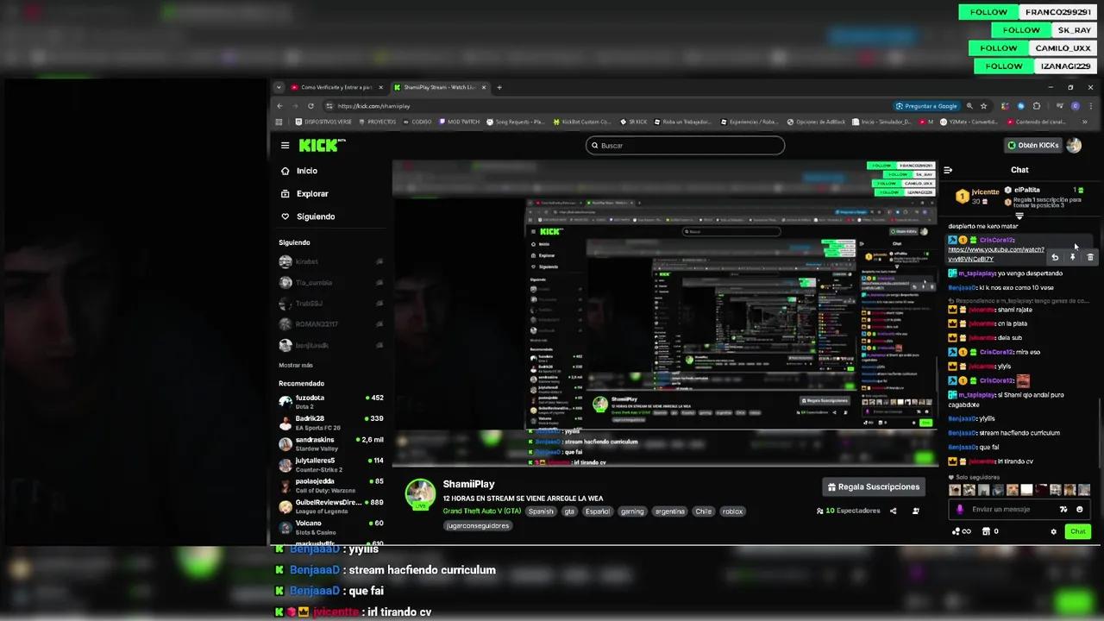Click the share icon below the stream
This screenshot has height=621, width=1104.
tap(893, 511)
